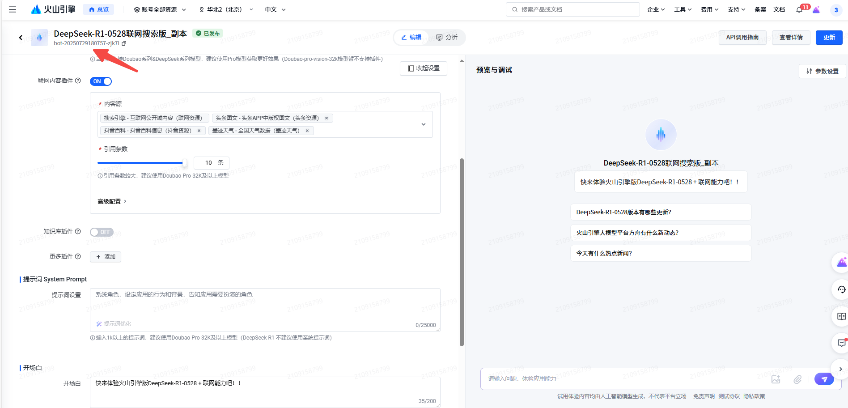The image size is (848, 408).
Task: Switch to 编辑 tab
Action: click(411, 38)
